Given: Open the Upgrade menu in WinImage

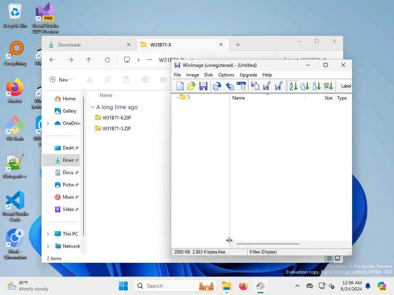Looking at the screenshot, I should click(248, 75).
